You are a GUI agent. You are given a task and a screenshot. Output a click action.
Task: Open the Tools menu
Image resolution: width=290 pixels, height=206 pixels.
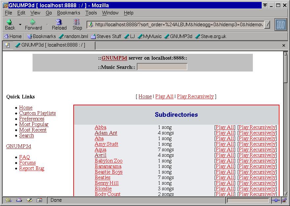point(91,13)
